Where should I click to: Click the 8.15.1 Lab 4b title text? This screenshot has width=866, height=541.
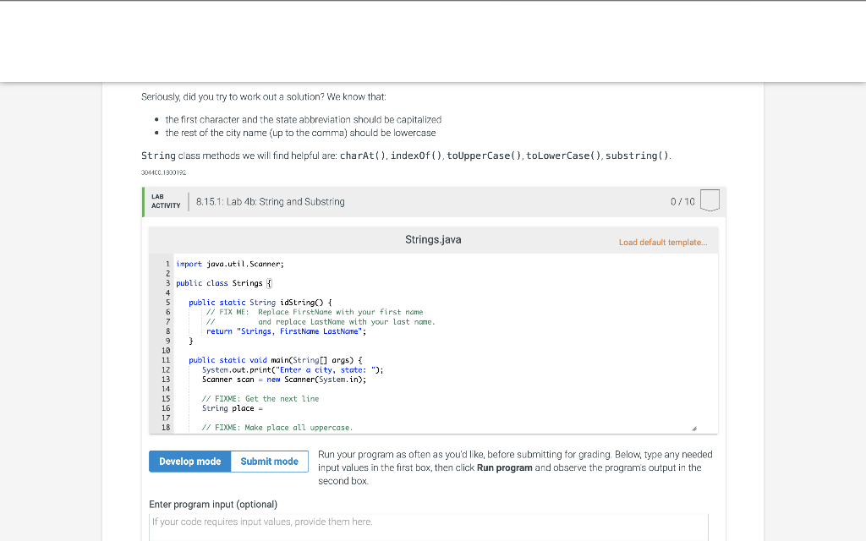(x=270, y=201)
